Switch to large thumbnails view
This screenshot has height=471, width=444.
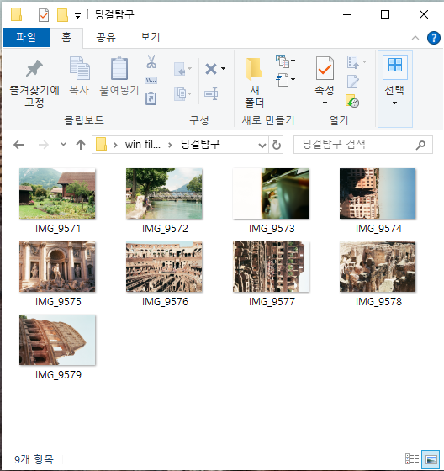431,459
